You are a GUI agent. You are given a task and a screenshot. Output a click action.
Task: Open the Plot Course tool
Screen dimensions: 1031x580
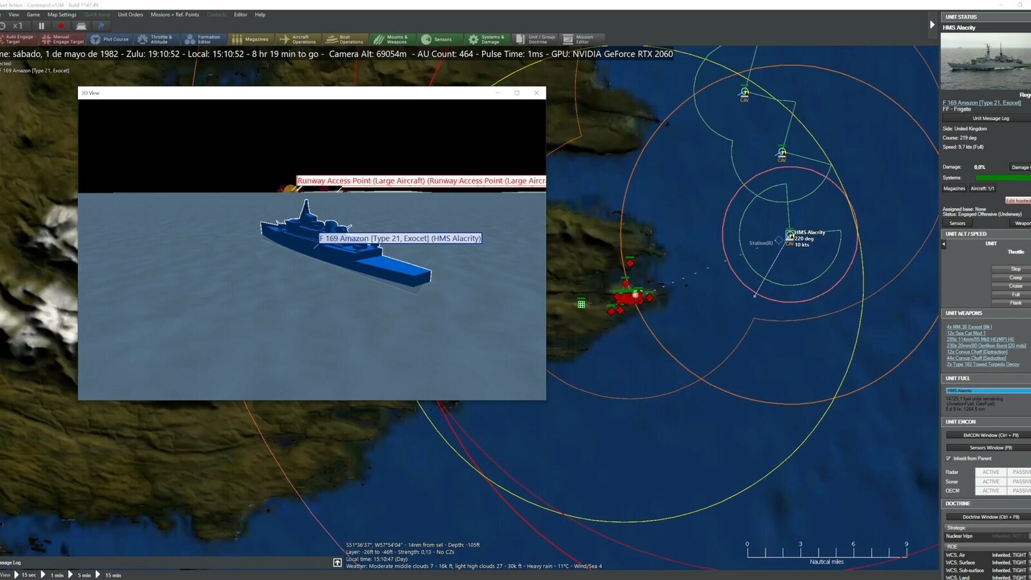pyautogui.click(x=110, y=39)
